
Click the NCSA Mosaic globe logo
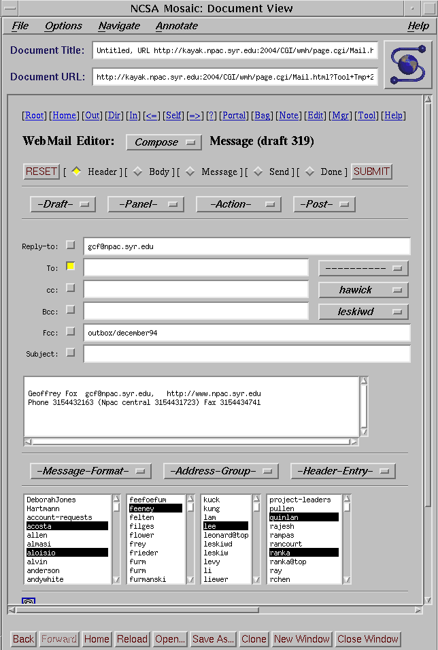point(408,65)
